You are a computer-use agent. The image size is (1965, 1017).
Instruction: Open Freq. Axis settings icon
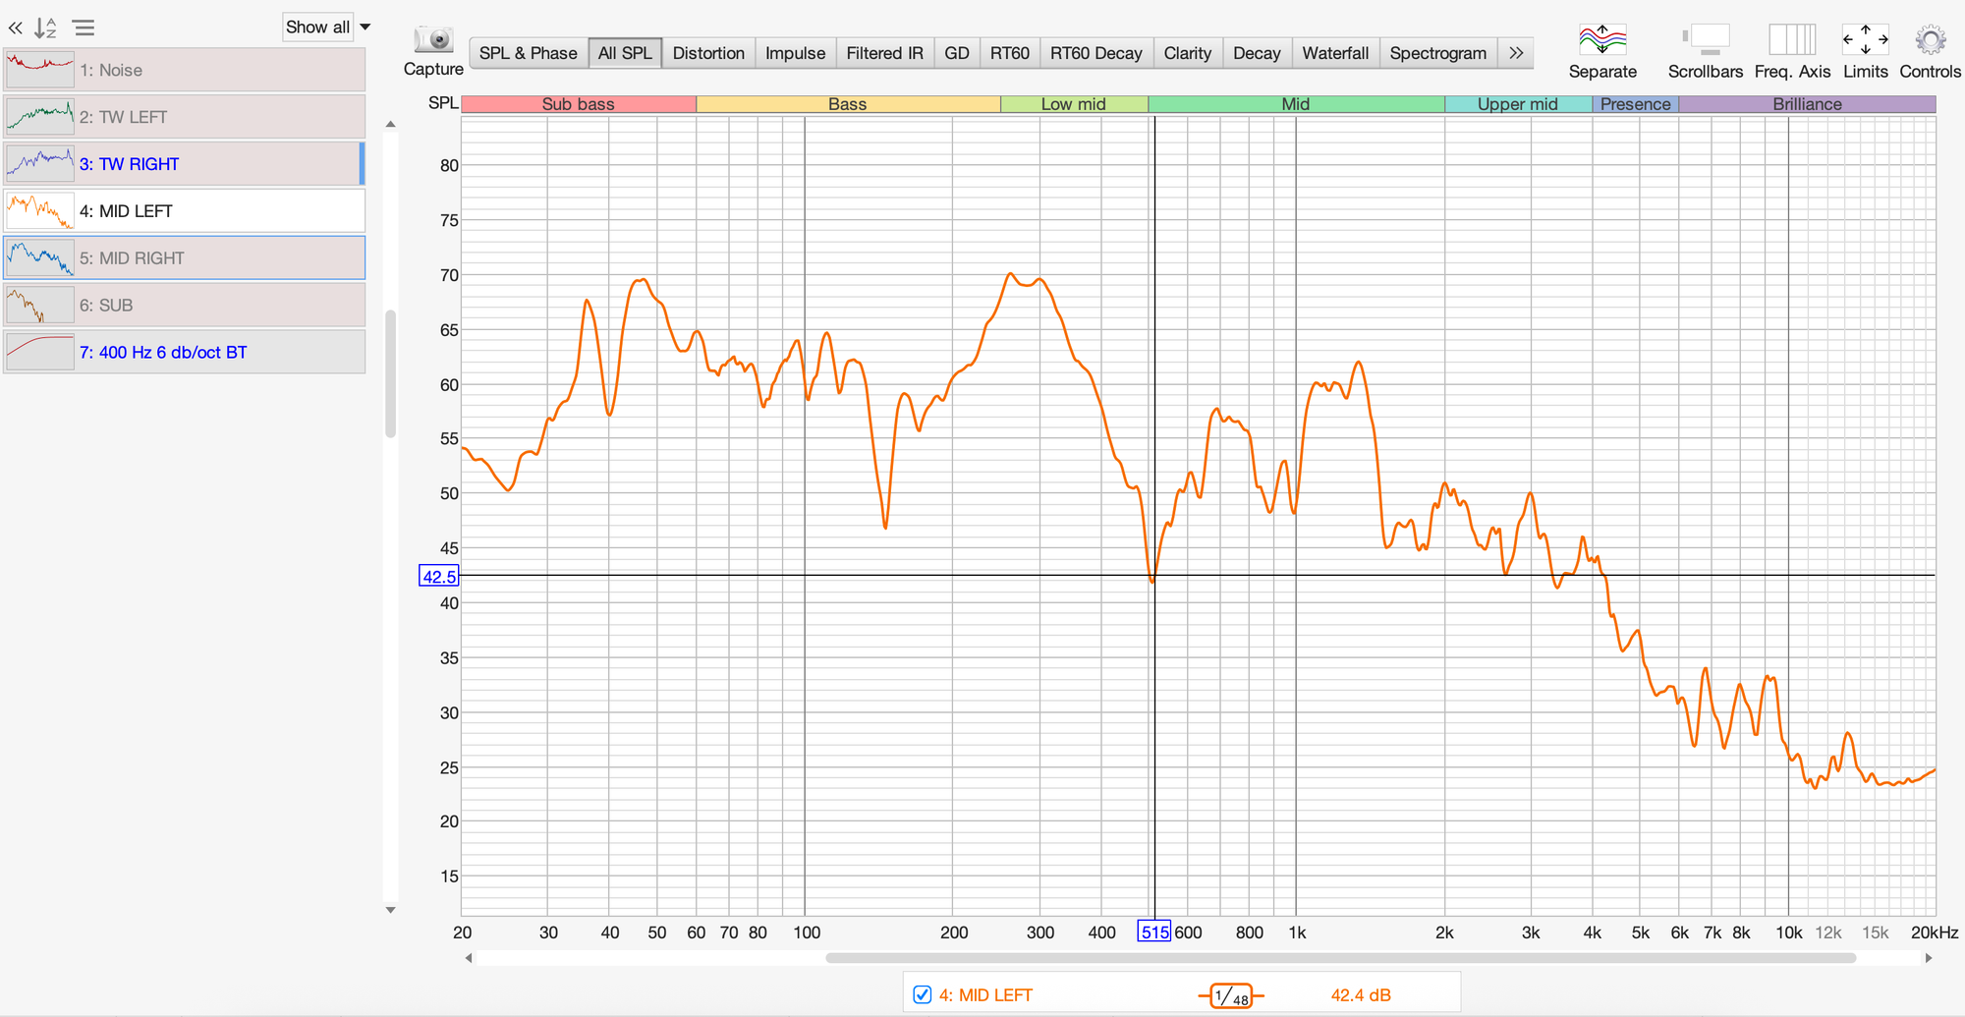pyautogui.click(x=1792, y=40)
